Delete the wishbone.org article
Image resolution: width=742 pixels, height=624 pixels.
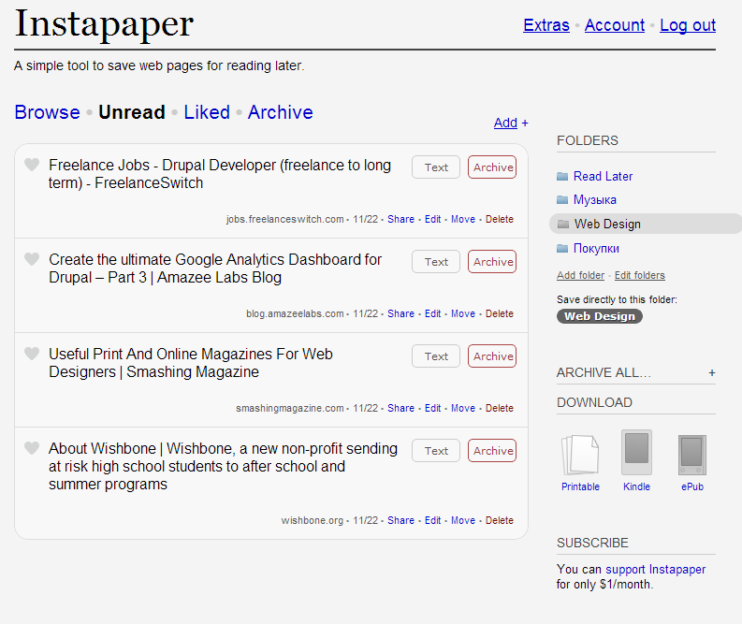point(500,520)
